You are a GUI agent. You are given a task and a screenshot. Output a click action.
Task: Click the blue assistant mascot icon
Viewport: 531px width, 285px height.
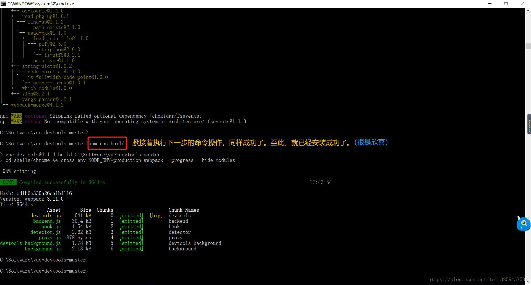pos(524,224)
